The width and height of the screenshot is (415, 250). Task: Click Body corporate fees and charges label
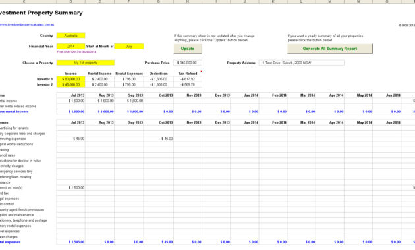click(x=22, y=134)
